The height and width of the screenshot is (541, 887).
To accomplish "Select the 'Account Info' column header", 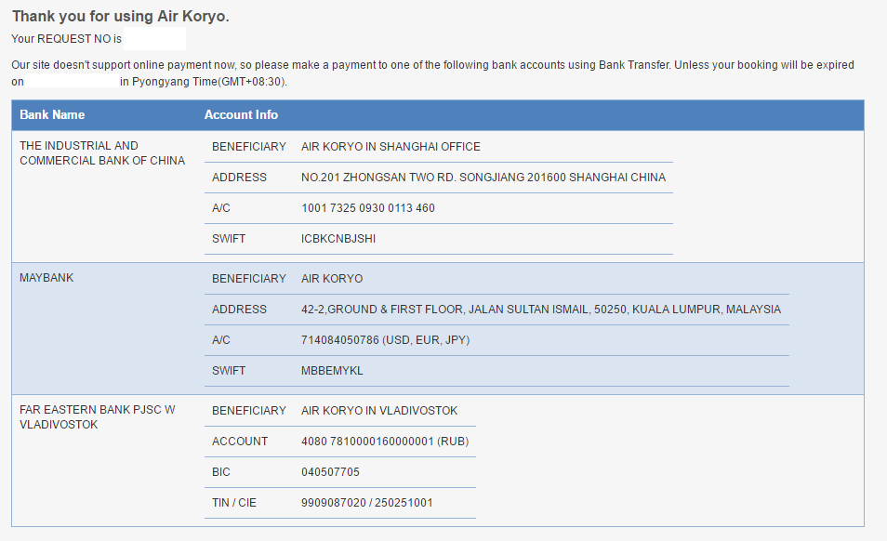I will pos(241,114).
